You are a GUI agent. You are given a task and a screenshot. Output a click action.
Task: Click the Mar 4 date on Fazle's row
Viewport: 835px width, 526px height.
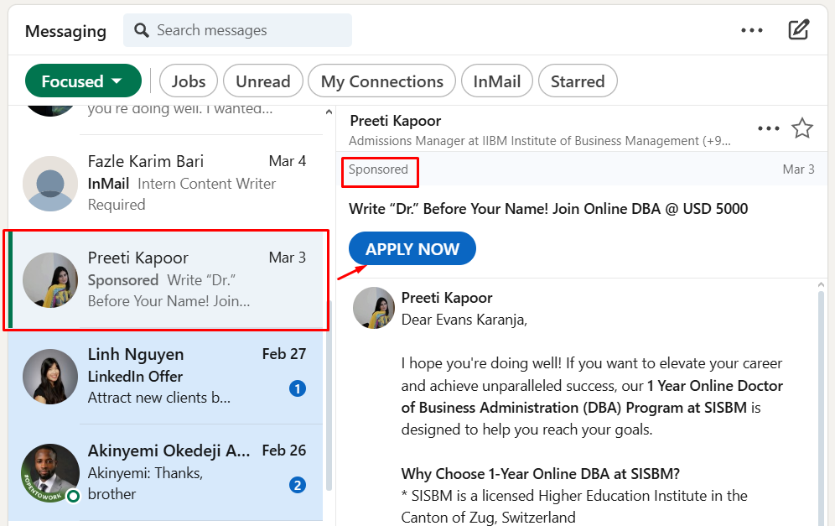click(287, 161)
